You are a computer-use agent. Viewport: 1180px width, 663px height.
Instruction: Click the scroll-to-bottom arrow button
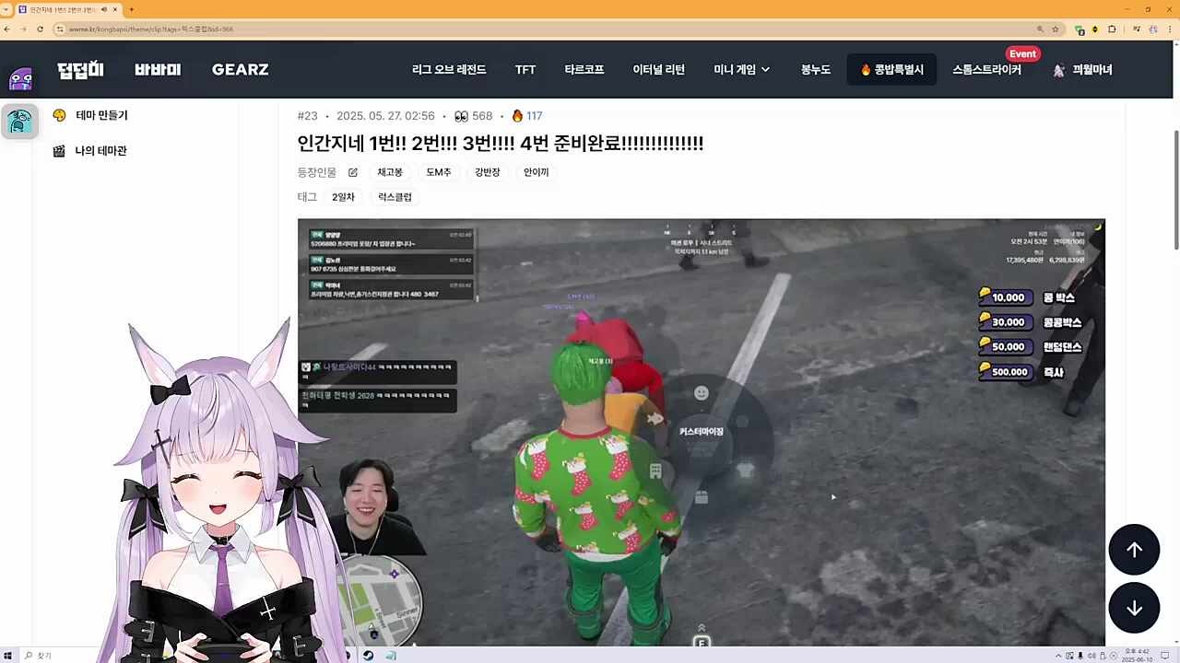point(1134,608)
